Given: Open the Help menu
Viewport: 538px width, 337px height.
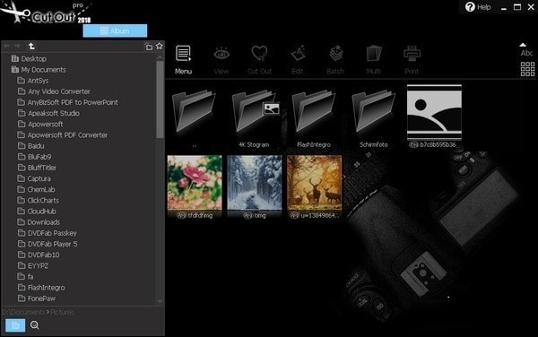Looking at the screenshot, I should 478,7.
